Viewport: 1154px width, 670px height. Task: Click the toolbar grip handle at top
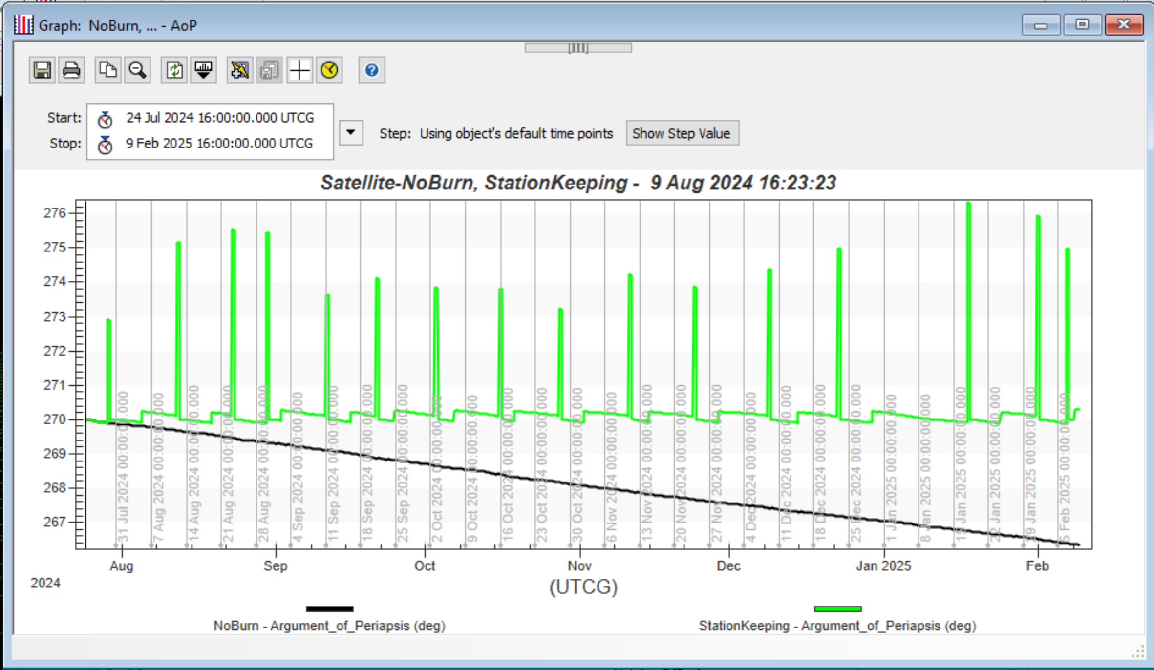pyautogui.click(x=578, y=48)
